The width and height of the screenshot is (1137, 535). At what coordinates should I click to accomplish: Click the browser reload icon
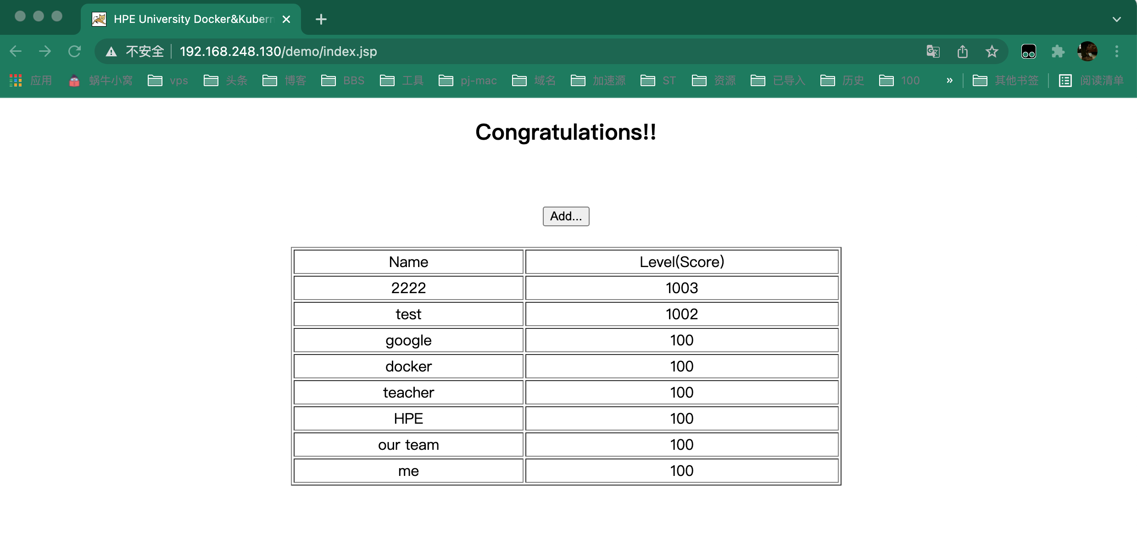[x=74, y=51]
